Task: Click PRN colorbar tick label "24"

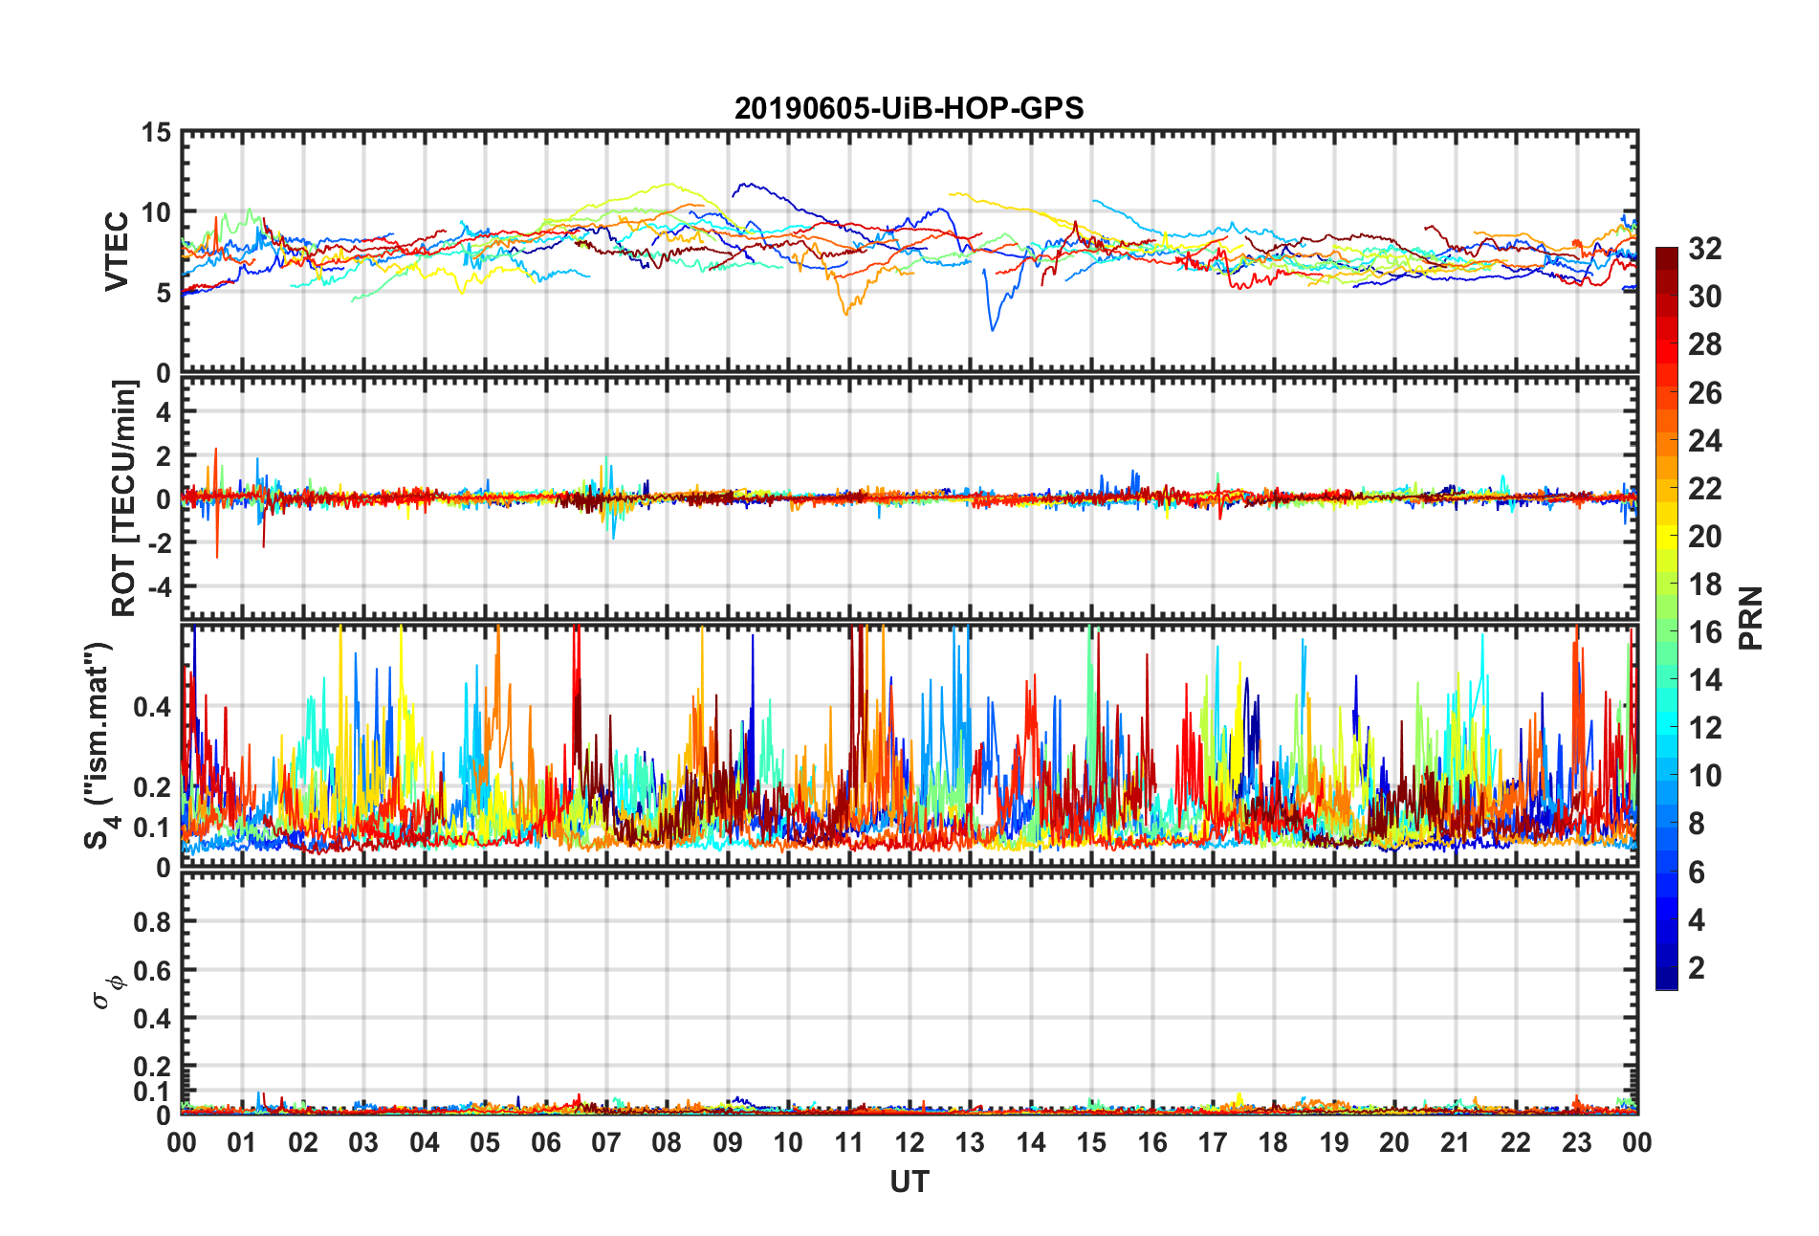Action: [1704, 440]
